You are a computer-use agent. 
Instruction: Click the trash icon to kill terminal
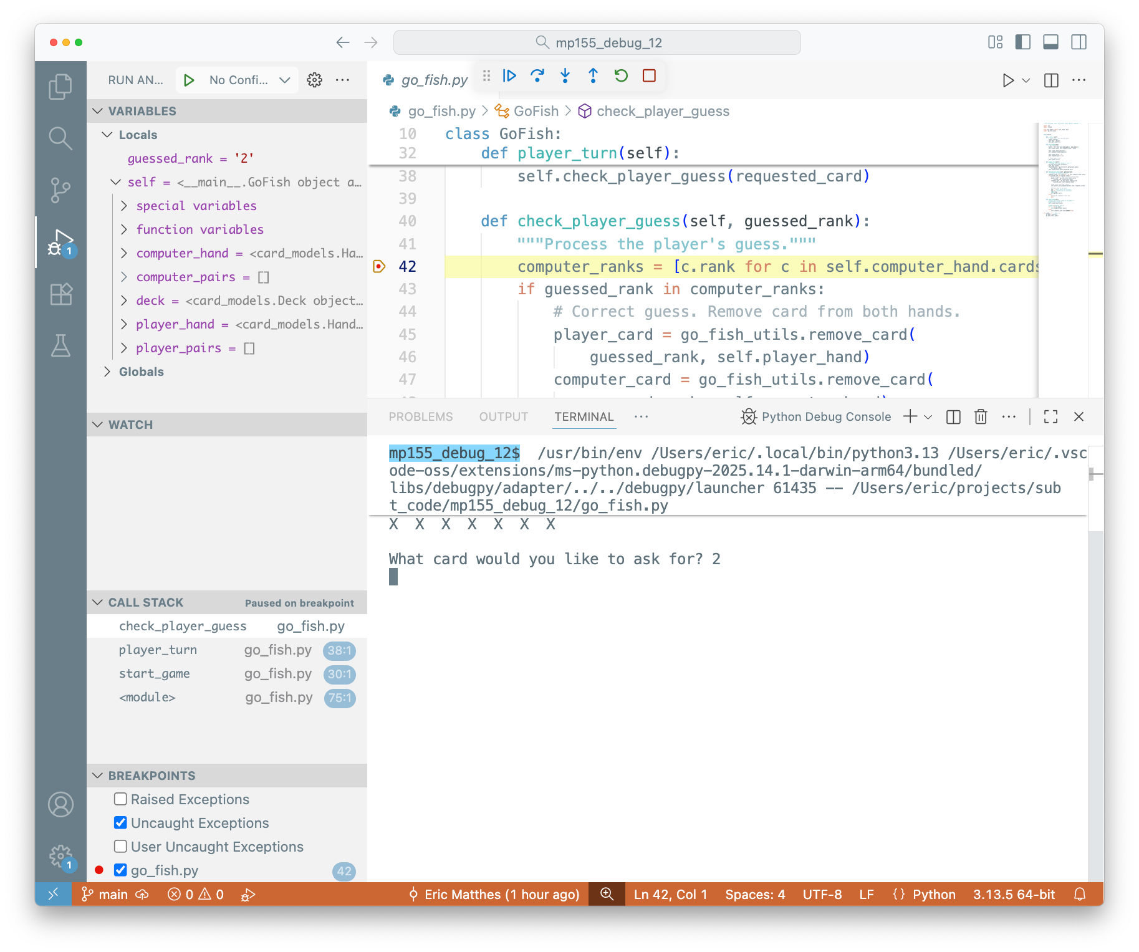pos(980,416)
